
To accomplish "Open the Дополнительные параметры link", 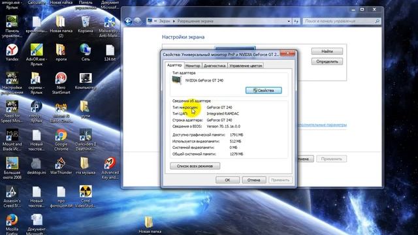I will point(322,125).
